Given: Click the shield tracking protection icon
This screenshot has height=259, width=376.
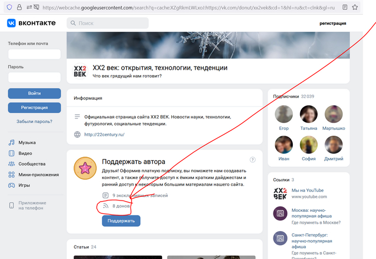Looking at the screenshot, I should [x=9, y=8].
